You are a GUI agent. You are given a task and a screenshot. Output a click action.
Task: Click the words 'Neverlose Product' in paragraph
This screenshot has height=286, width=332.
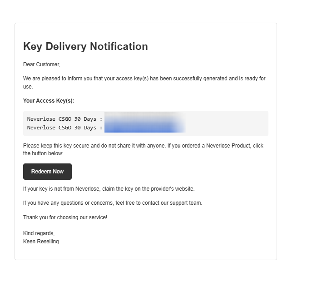pyautogui.click(x=228, y=146)
